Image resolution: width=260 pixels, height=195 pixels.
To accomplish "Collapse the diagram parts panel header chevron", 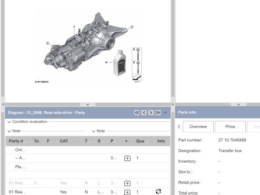I will click(x=165, y=113).
